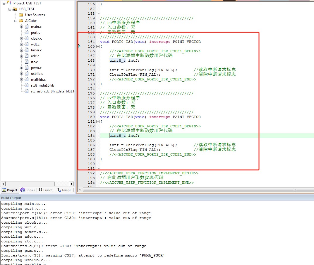Click the AiCube folder icon
The height and width of the screenshot is (265, 314).
[21, 21]
